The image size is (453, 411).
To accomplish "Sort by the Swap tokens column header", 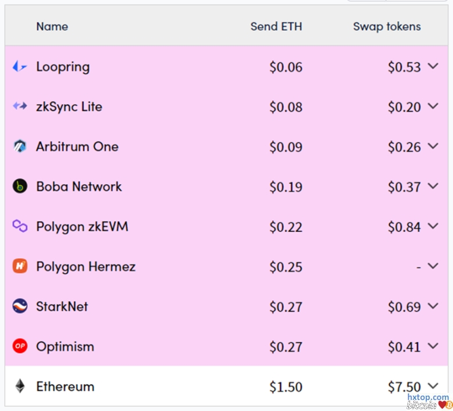I will pos(387,26).
